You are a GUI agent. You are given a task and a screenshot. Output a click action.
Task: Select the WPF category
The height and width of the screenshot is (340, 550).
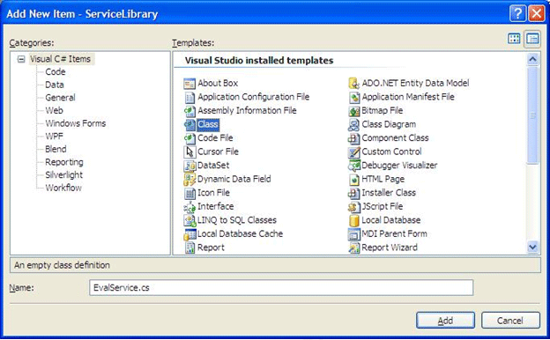[x=54, y=137]
